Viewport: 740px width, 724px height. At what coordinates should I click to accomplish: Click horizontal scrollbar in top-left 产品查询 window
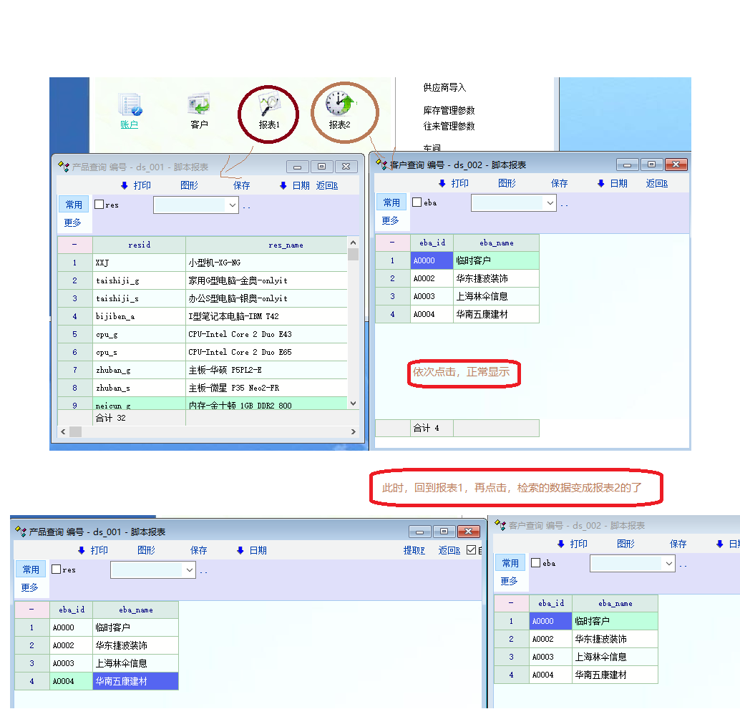207,431
